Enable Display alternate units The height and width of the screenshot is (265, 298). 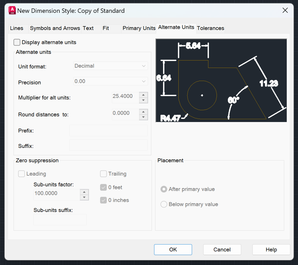17,42
